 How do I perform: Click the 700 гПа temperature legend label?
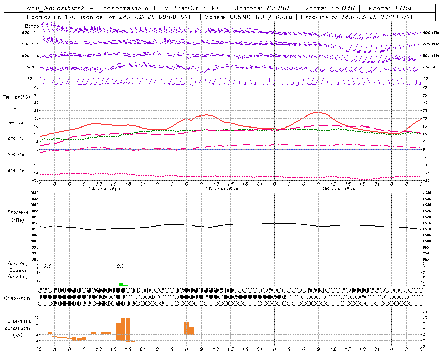(x=16, y=155)
